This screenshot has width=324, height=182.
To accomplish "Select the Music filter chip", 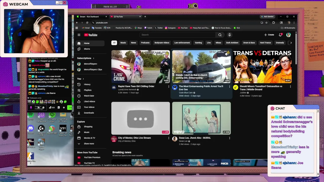I will click(123, 43).
